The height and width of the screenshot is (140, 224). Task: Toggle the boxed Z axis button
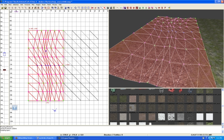point(88,8)
